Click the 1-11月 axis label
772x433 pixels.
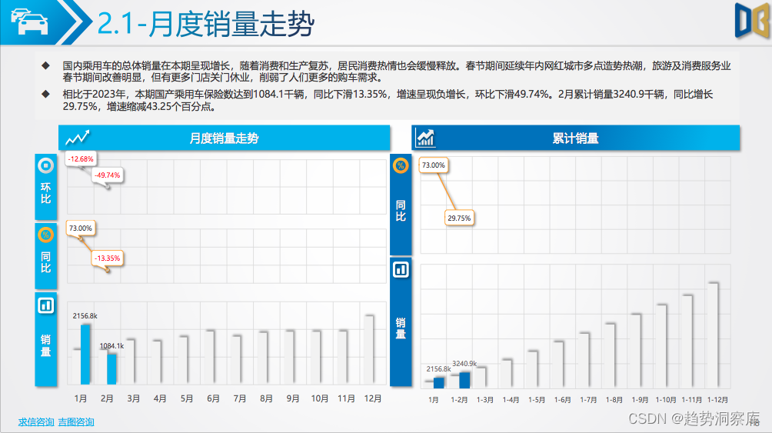tap(692, 400)
